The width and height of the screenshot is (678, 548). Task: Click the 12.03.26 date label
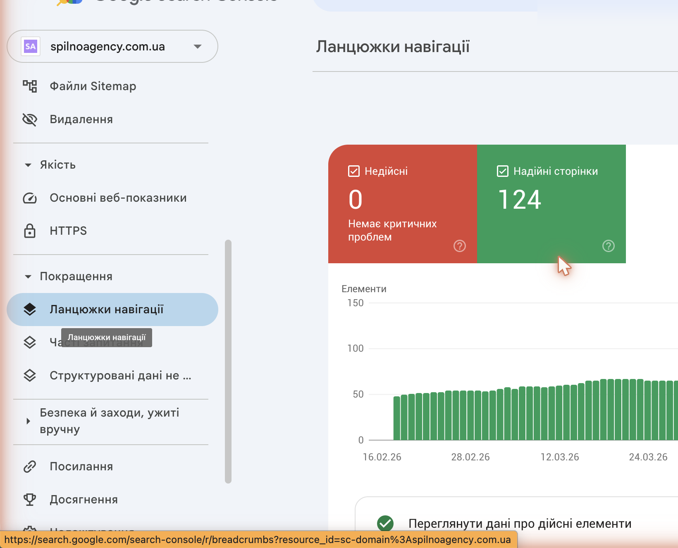560,457
